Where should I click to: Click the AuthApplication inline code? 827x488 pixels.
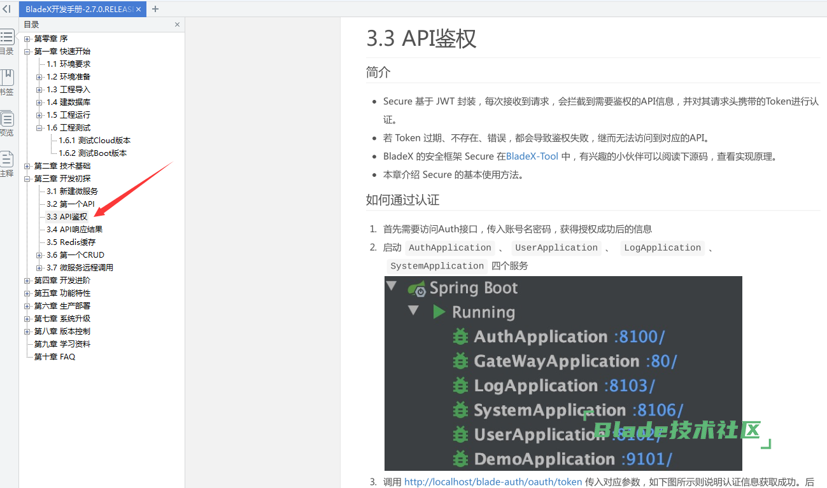(x=450, y=247)
